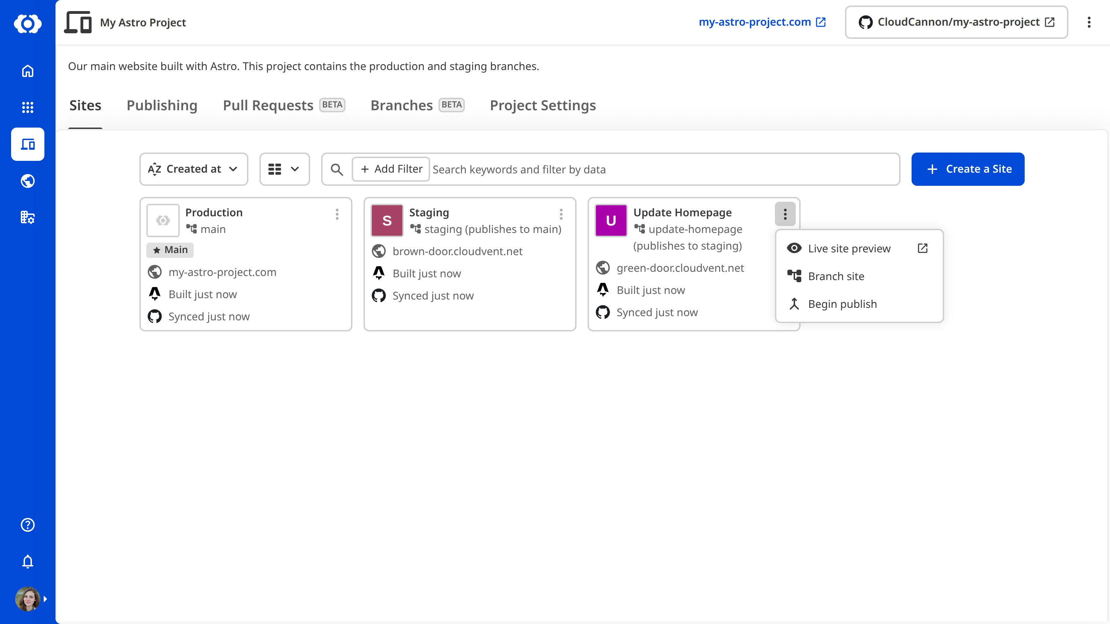The width and height of the screenshot is (1110, 624).
Task: Switch to Project Settings tab
Action: tap(543, 105)
